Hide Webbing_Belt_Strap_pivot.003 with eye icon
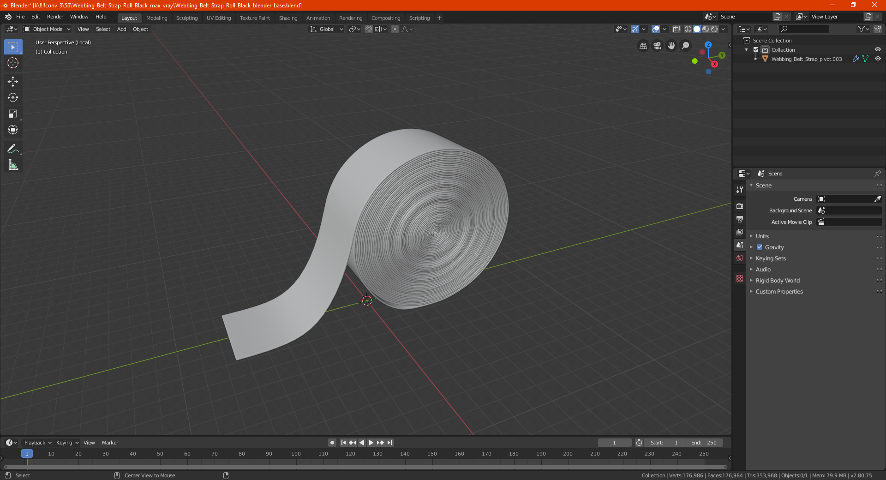Image resolution: width=886 pixels, height=480 pixels. point(877,59)
